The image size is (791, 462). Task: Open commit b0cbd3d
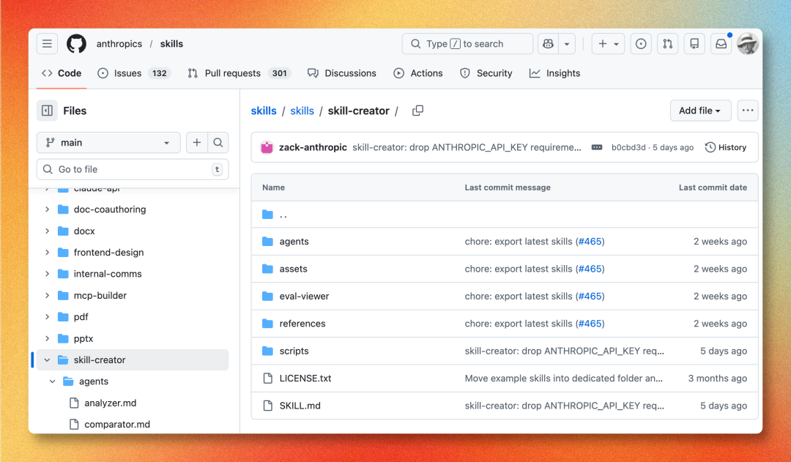[x=628, y=147]
